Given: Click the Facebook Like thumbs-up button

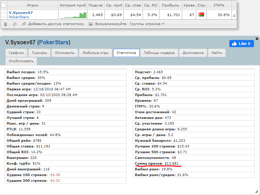Looking at the screenshot, I should pos(241,44).
